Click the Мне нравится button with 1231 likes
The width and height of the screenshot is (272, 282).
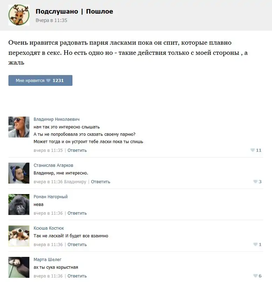[x=40, y=80]
